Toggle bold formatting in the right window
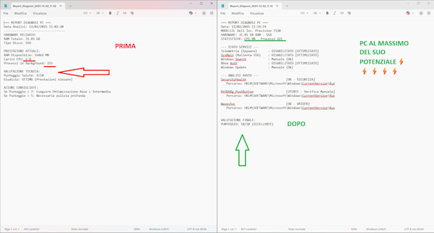The width and height of the screenshot is (434, 233). pos(327,13)
